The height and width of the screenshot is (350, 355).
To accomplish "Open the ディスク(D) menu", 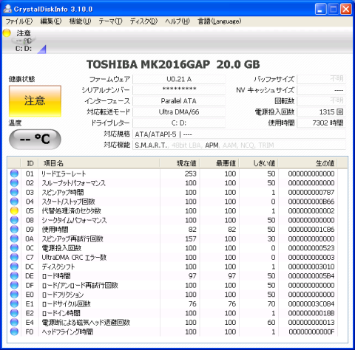I will (x=143, y=21).
